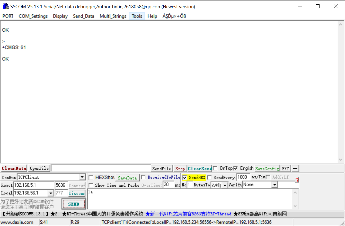Image resolution: width=345 pixels, height=226 pixels.
Task: Expand the Local IP address dropdown
Action: coord(51,193)
